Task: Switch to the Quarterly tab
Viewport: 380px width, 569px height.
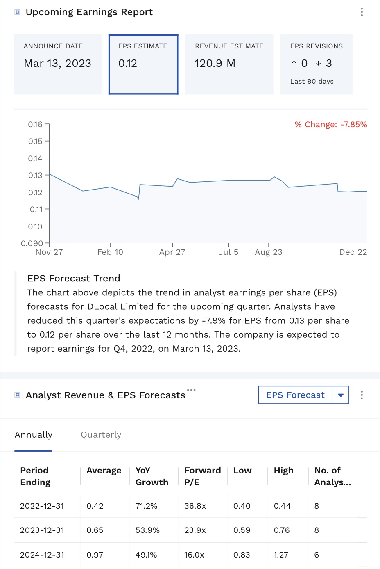Action: [x=101, y=435]
